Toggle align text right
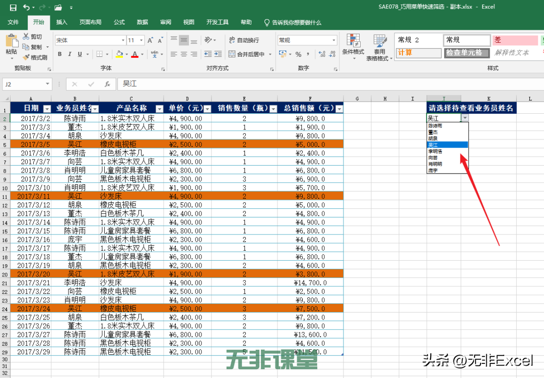This screenshot has height=378, width=544. 194,54
